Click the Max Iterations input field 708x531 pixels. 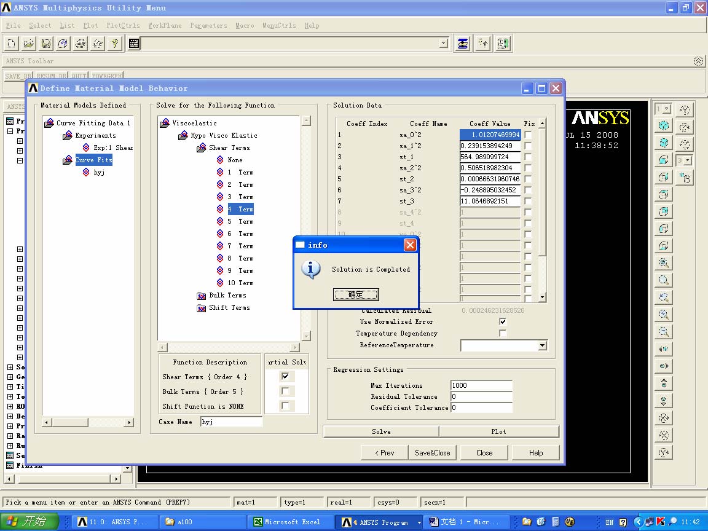coord(481,385)
